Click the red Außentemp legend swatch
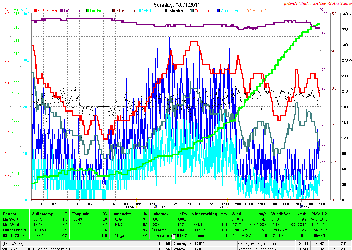The width and height of the screenshot is (352, 250). (35, 11)
